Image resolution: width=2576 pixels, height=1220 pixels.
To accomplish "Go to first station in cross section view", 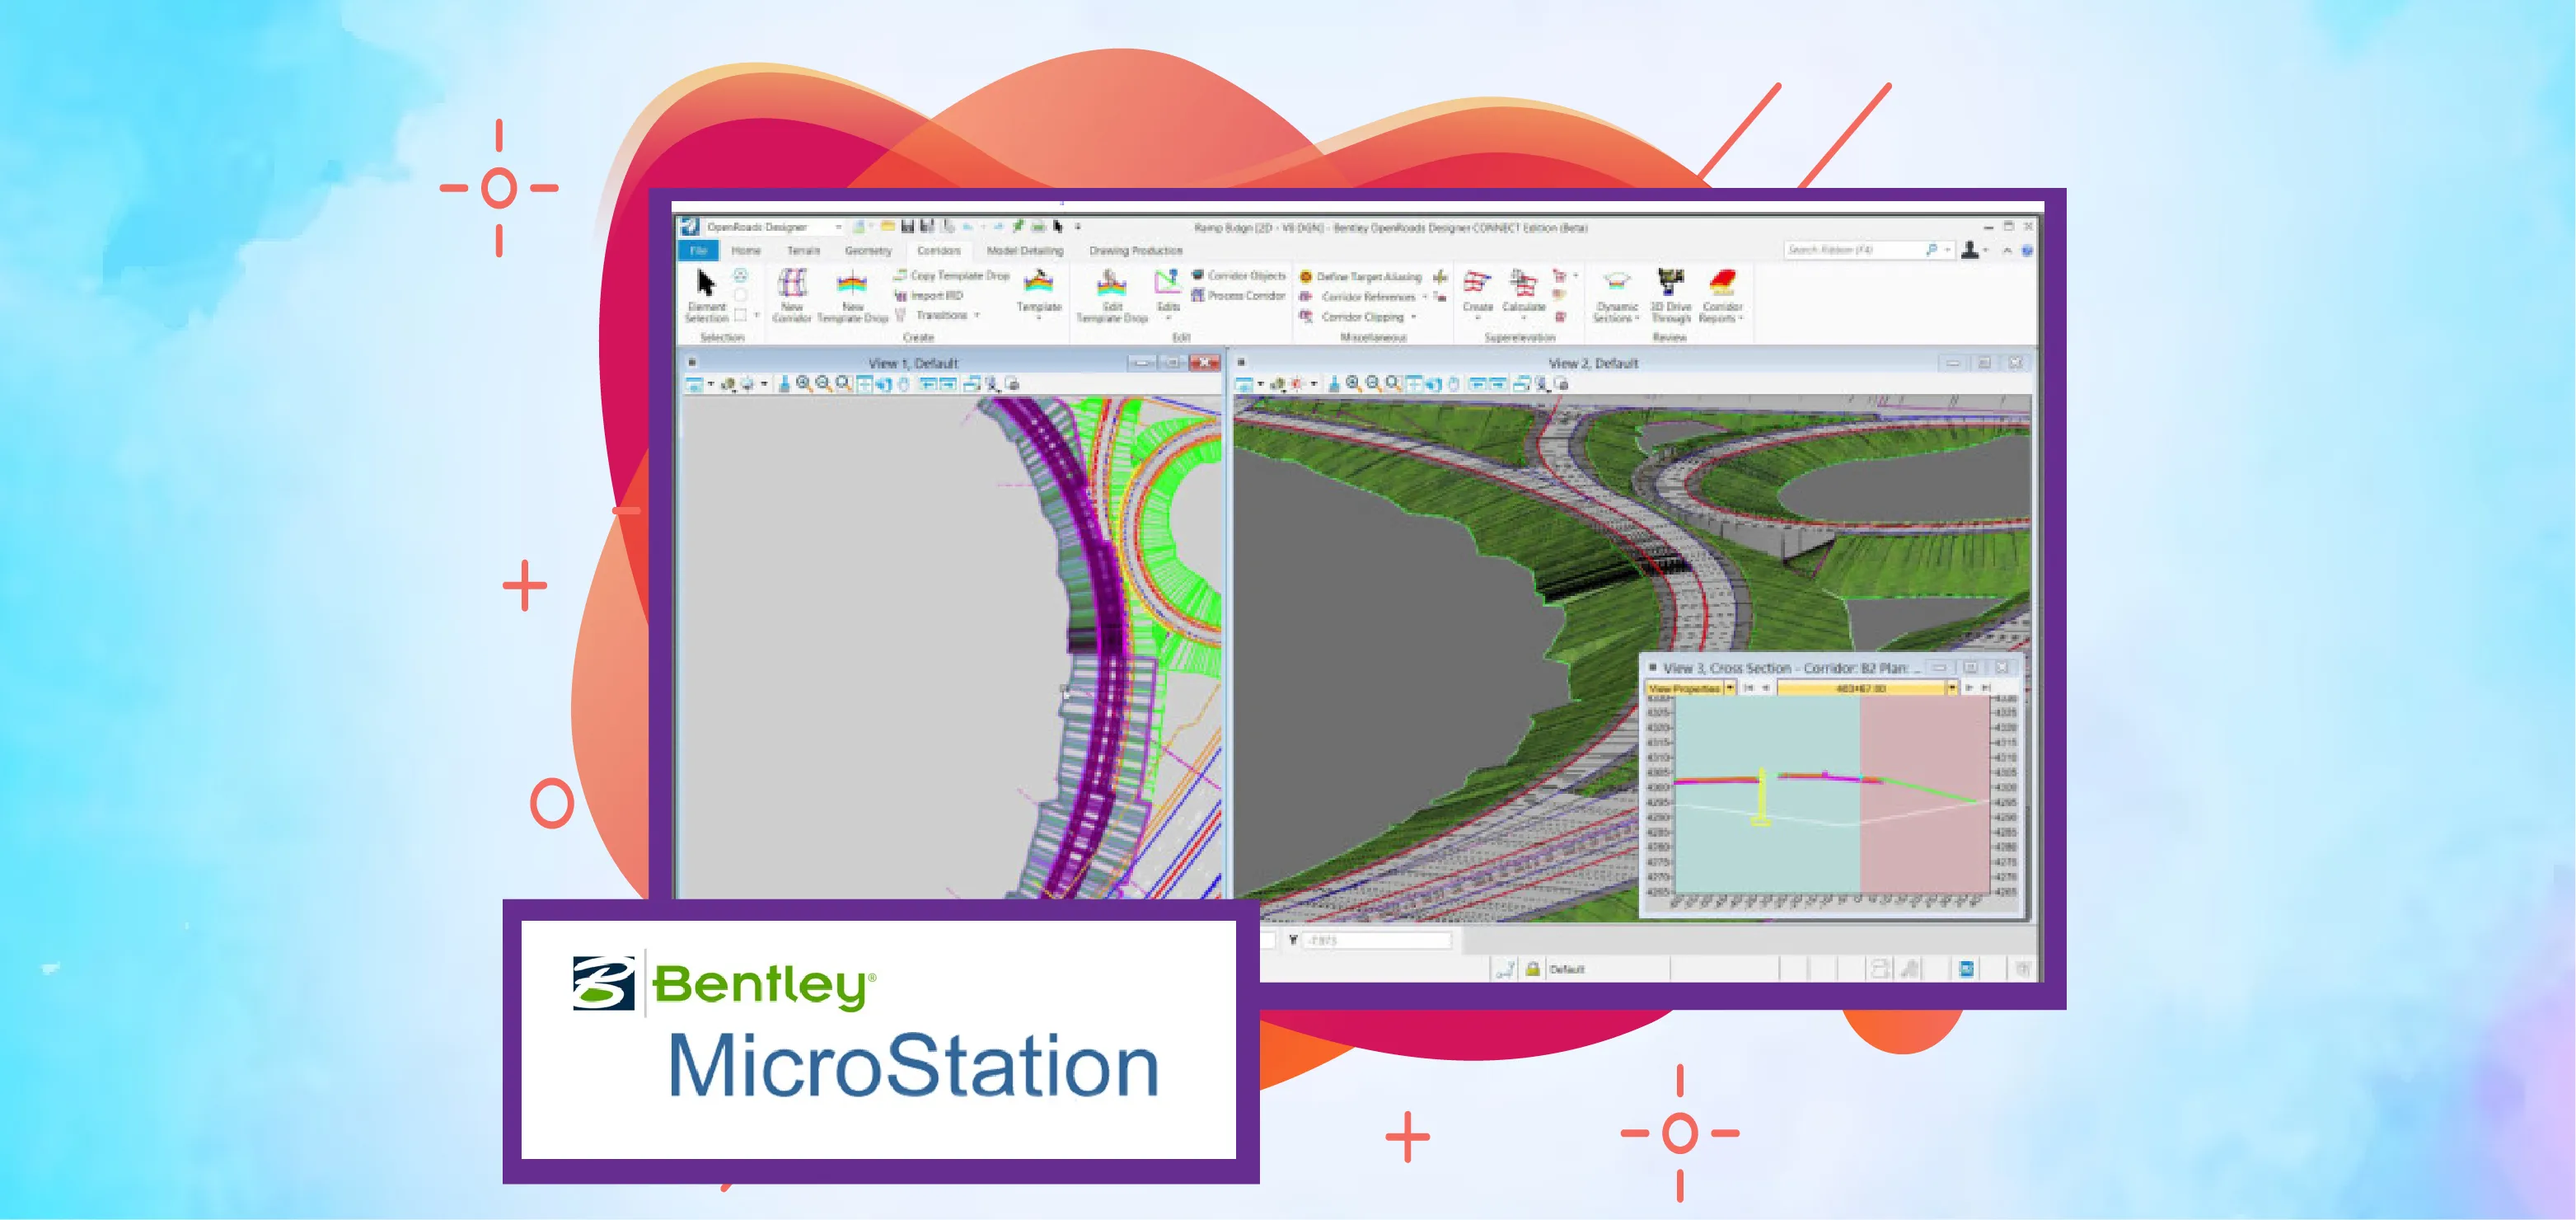I will click(x=1748, y=688).
